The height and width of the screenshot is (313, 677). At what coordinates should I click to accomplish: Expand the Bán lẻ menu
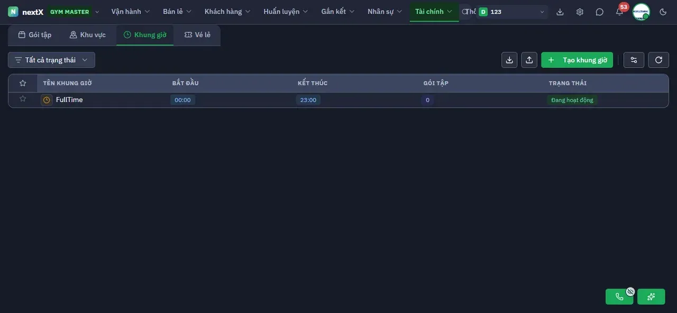coord(177,12)
